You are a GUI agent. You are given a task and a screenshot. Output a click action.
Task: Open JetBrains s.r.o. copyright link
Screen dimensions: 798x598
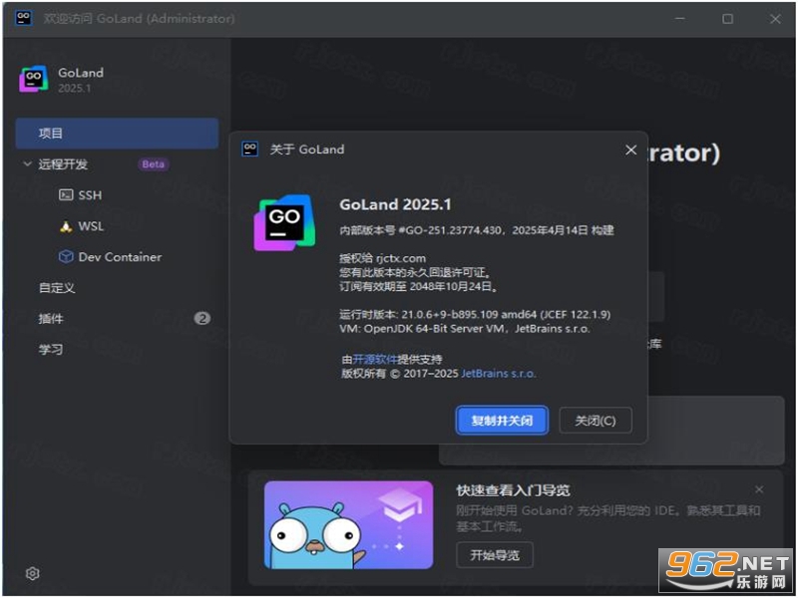[x=498, y=374]
